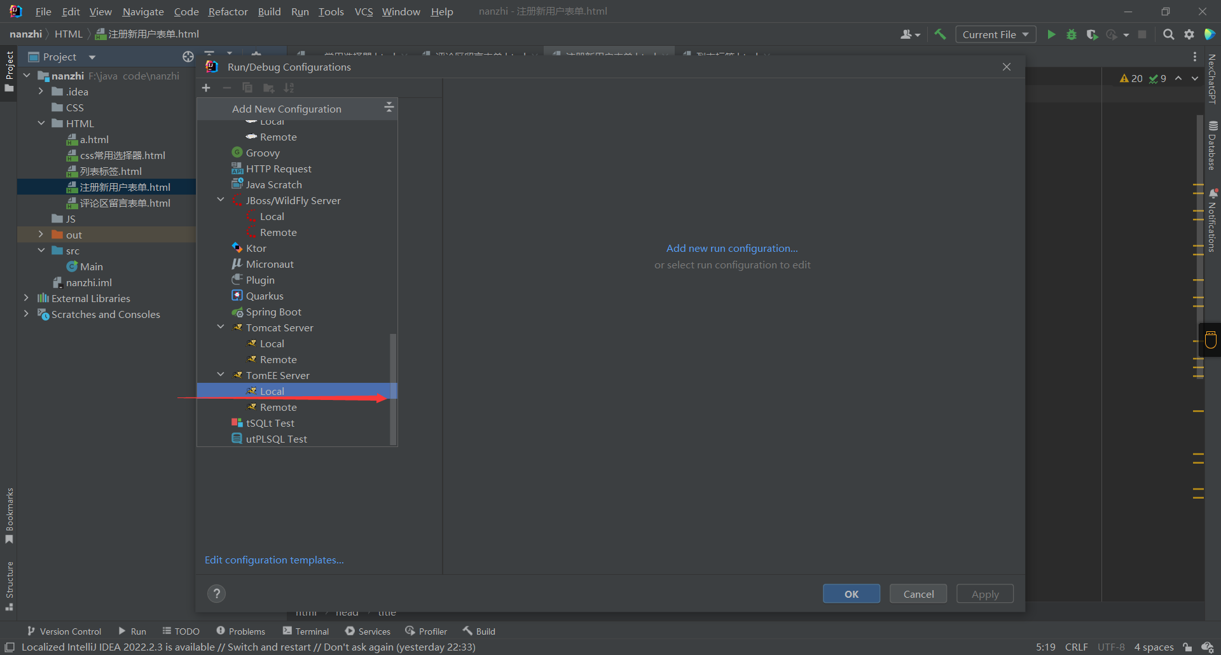Open the VCS menu
The width and height of the screenshot is (1221, 655).
pos(364,11)
